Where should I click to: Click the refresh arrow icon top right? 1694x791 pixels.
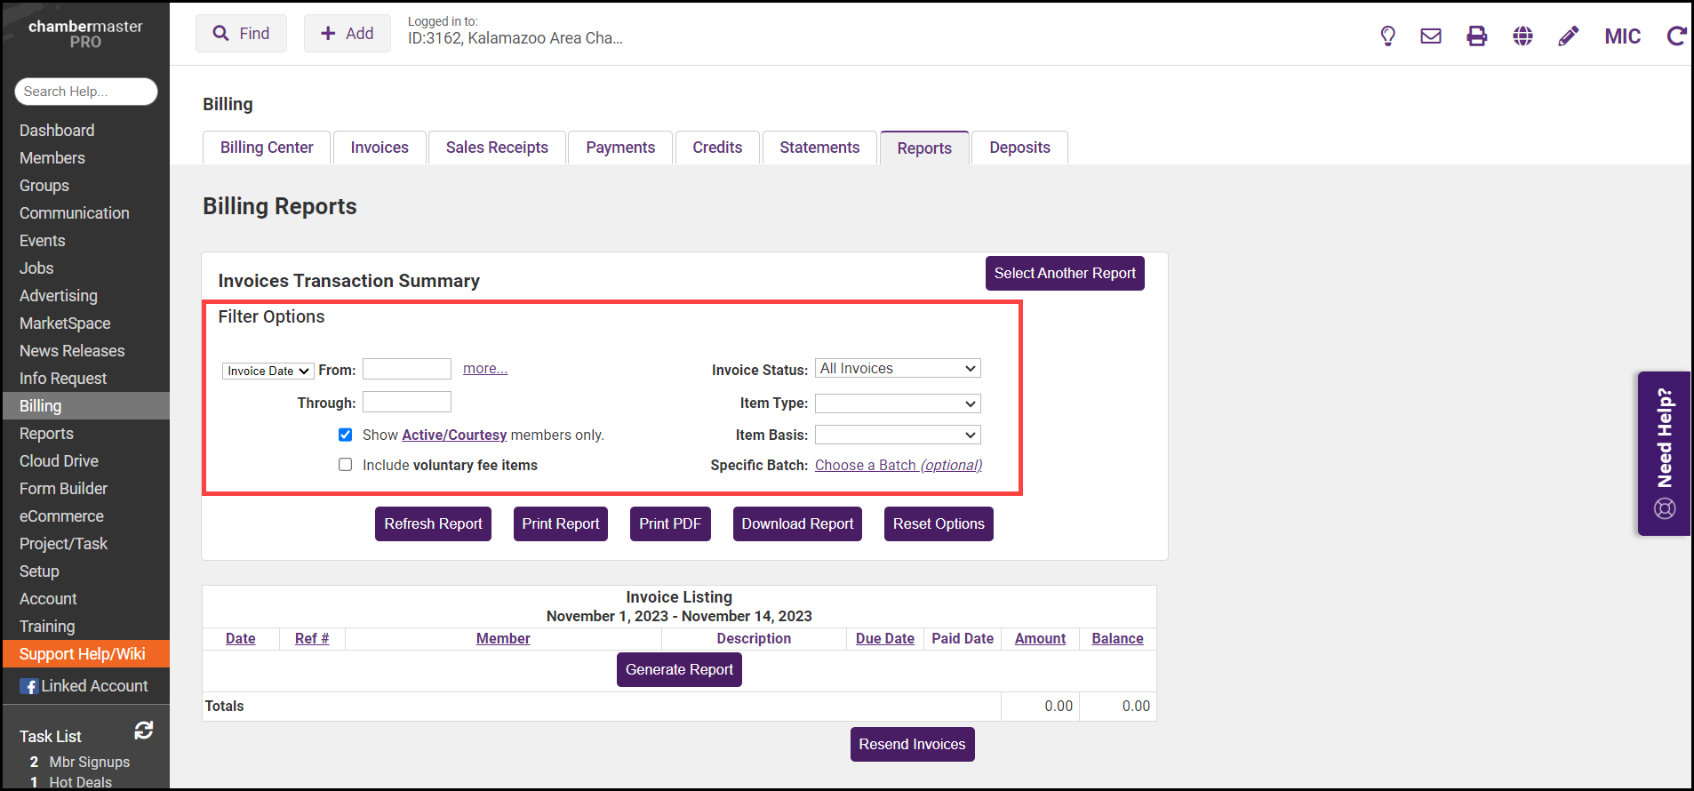pyautogui.click(x=1676, y=36)
